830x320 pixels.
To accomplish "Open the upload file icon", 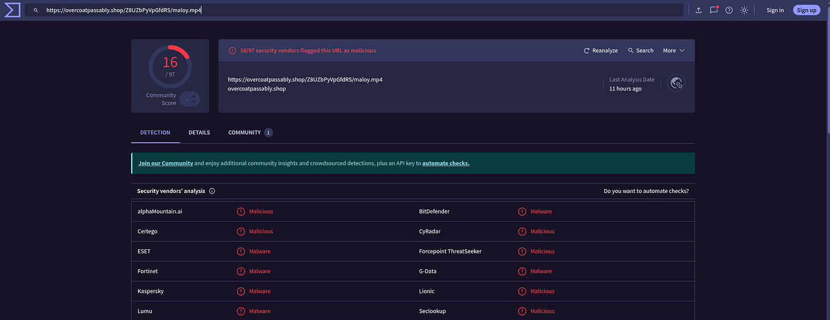I will coord(698,10).
